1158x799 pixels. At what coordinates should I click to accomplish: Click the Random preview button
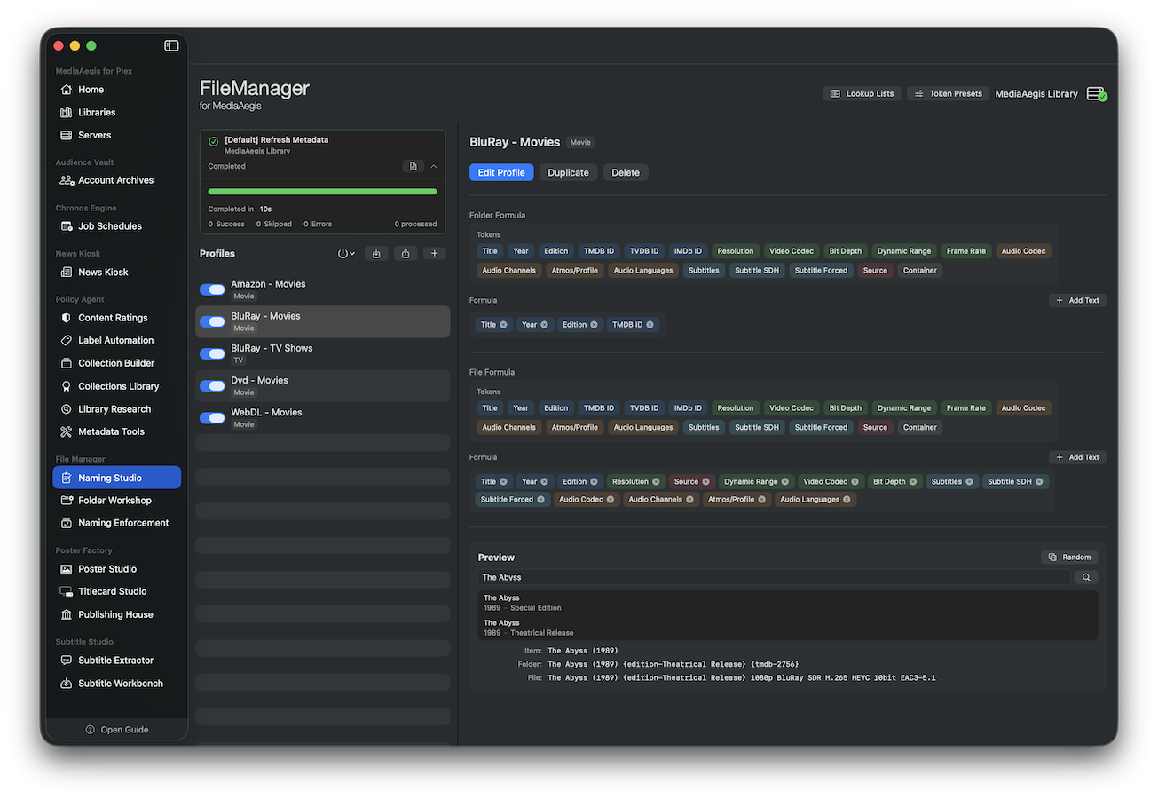tap(1069, 558)
